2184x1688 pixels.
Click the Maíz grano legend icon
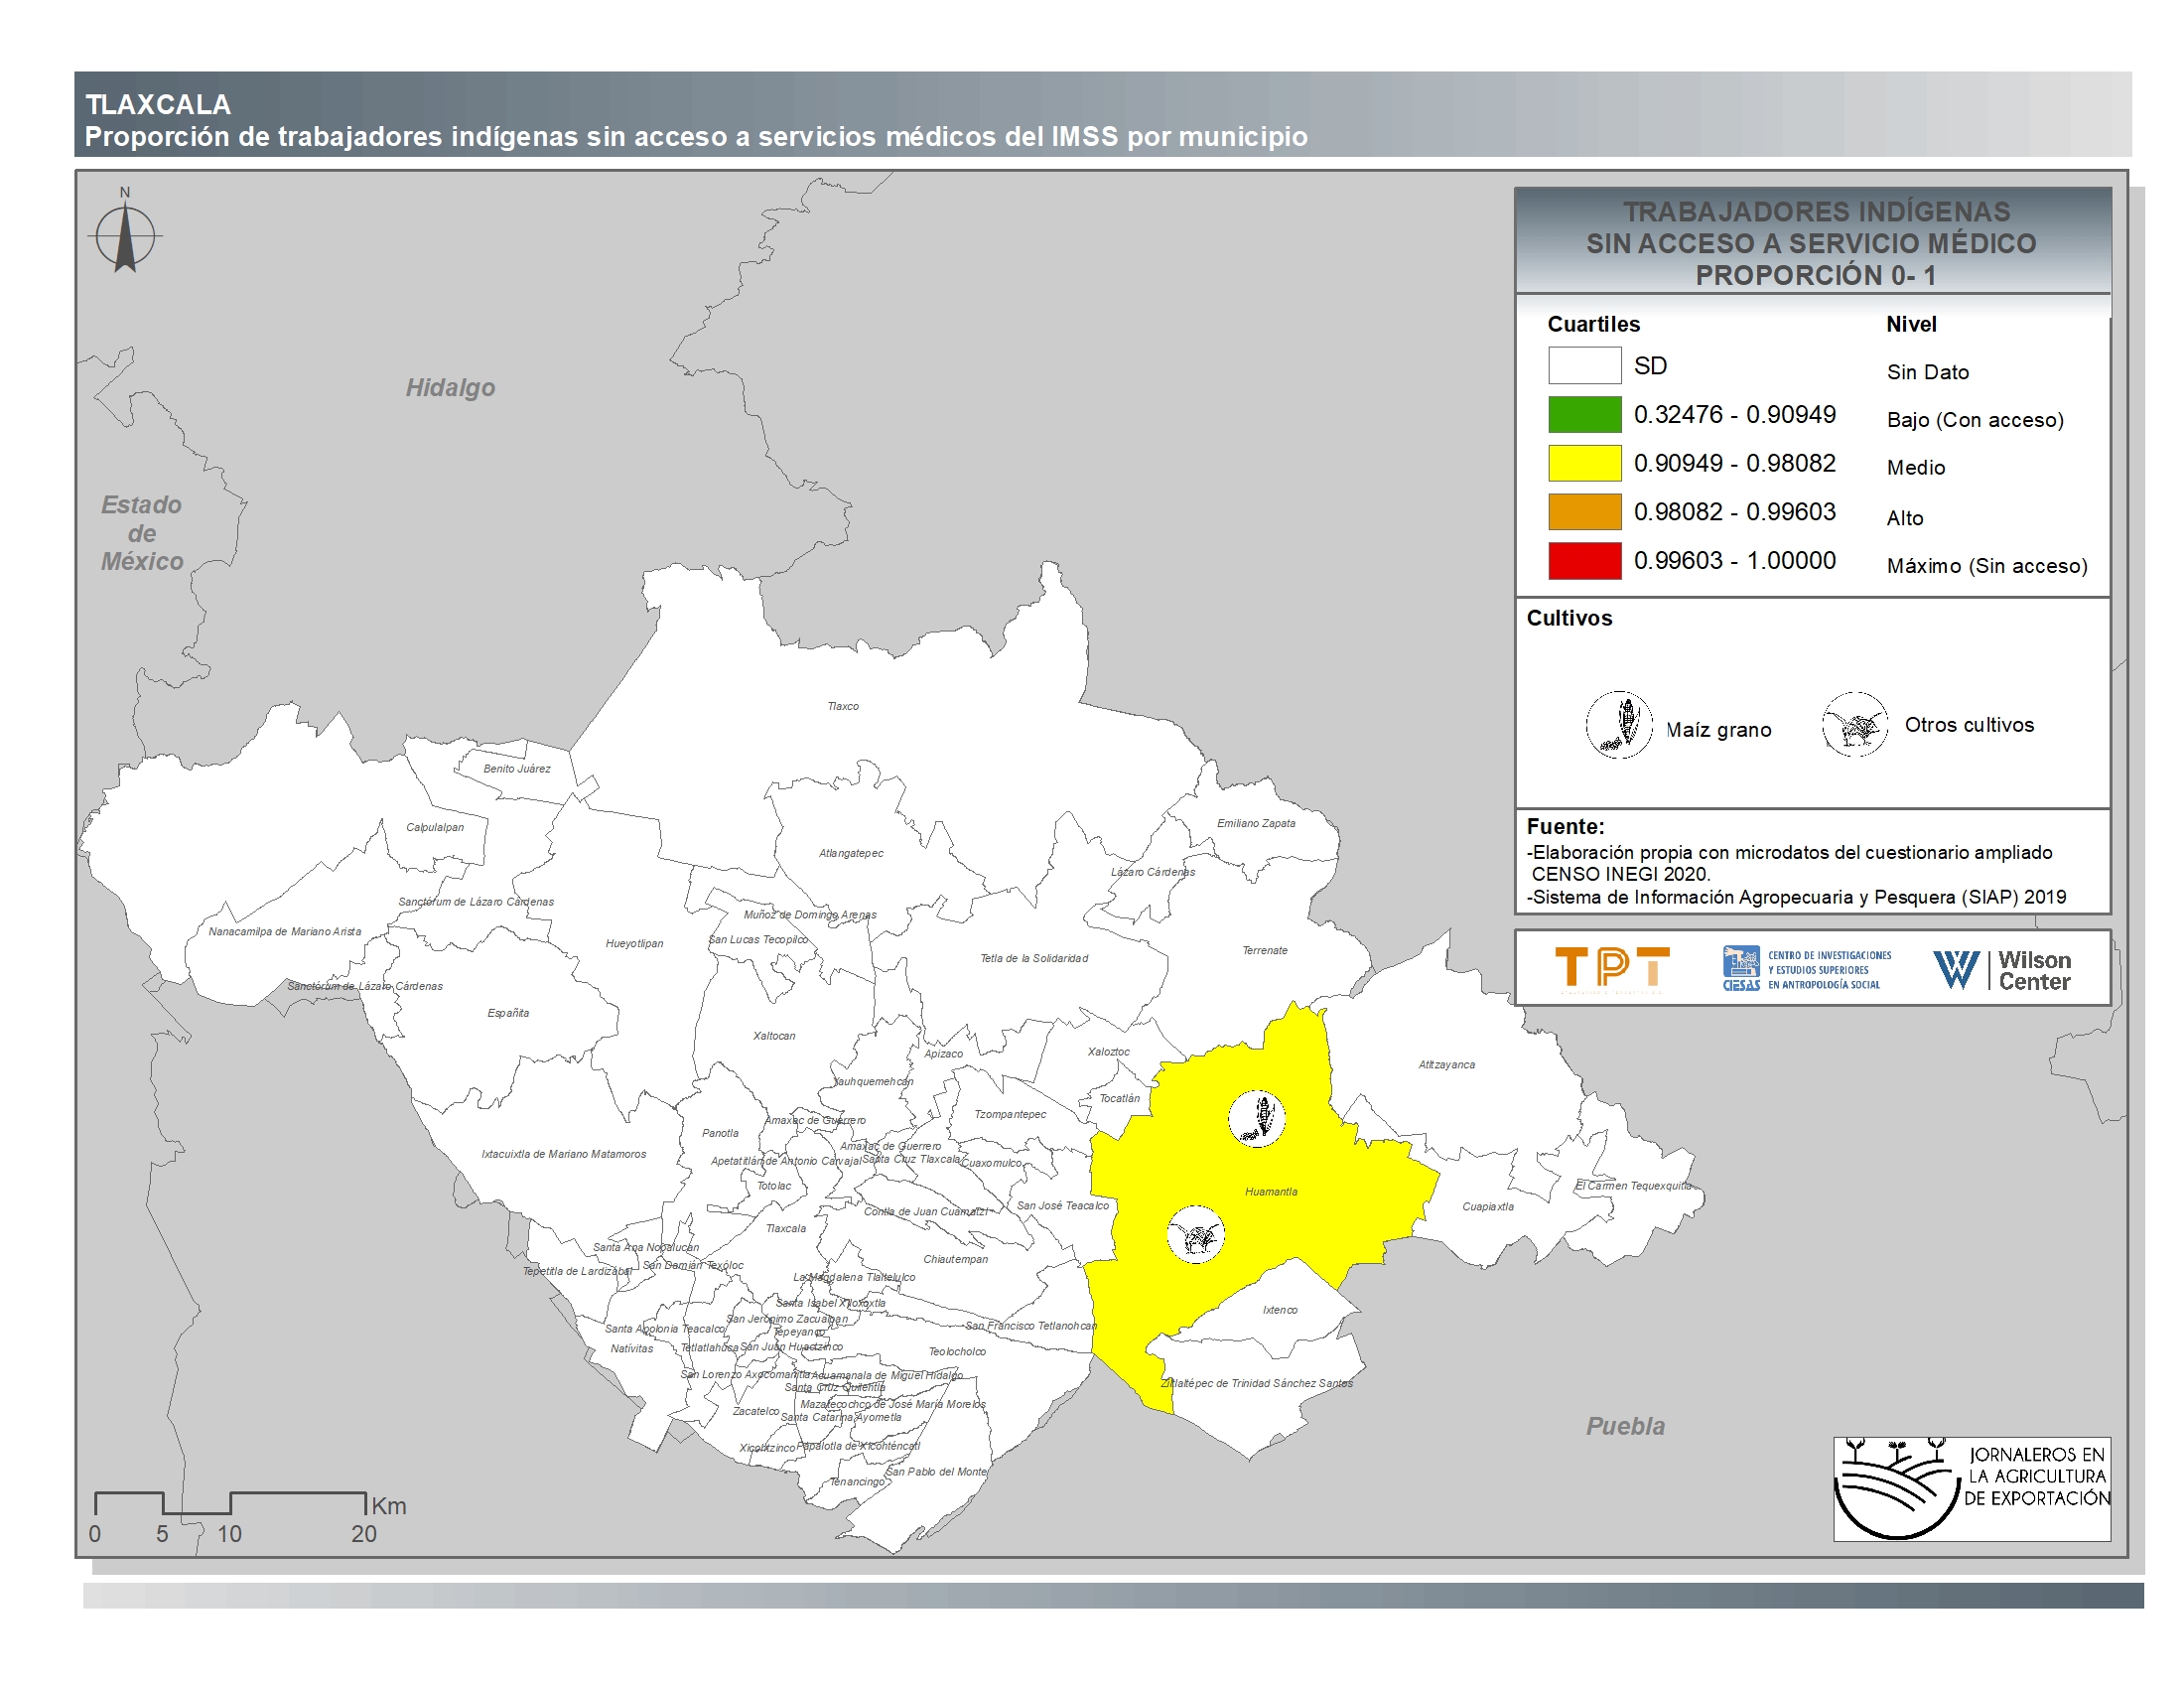point(1618,725)
